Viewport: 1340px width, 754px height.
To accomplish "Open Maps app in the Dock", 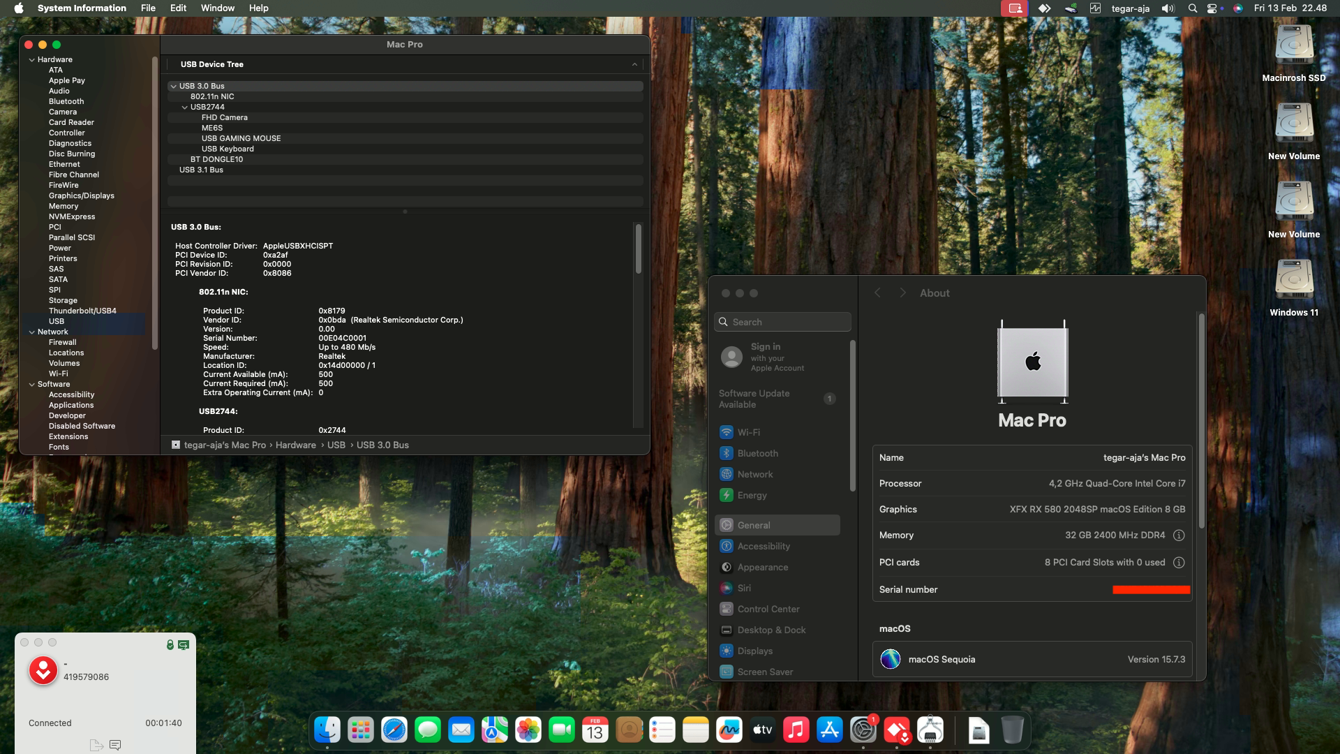I will pyautogui.click(x=495, y=730).
